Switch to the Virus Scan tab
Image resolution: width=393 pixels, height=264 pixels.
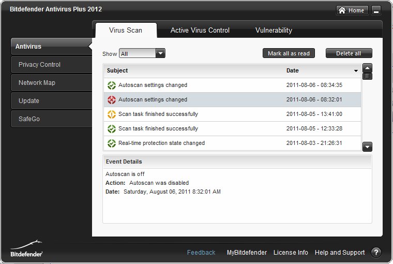coord(126,31)
